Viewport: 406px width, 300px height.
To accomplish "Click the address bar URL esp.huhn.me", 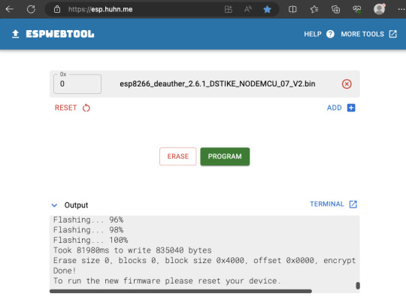I will [x=101, y=10].
